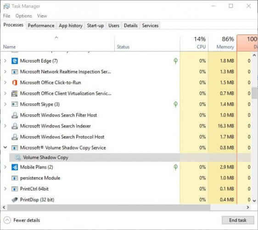Click the green leaf icon for Mobile Plans

(176, 167)
